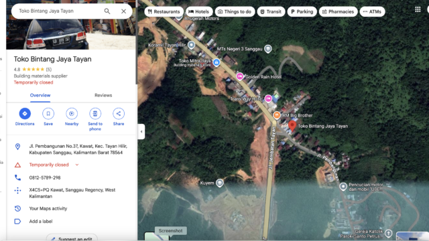The height and width of the screenshot is (241, 429).
Task: Switch to the Reviews tab
Action: click(103, 95)
